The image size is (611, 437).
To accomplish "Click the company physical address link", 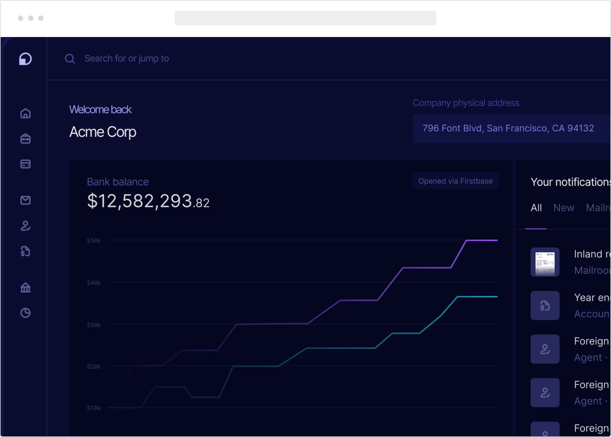I will pos(508,128).
